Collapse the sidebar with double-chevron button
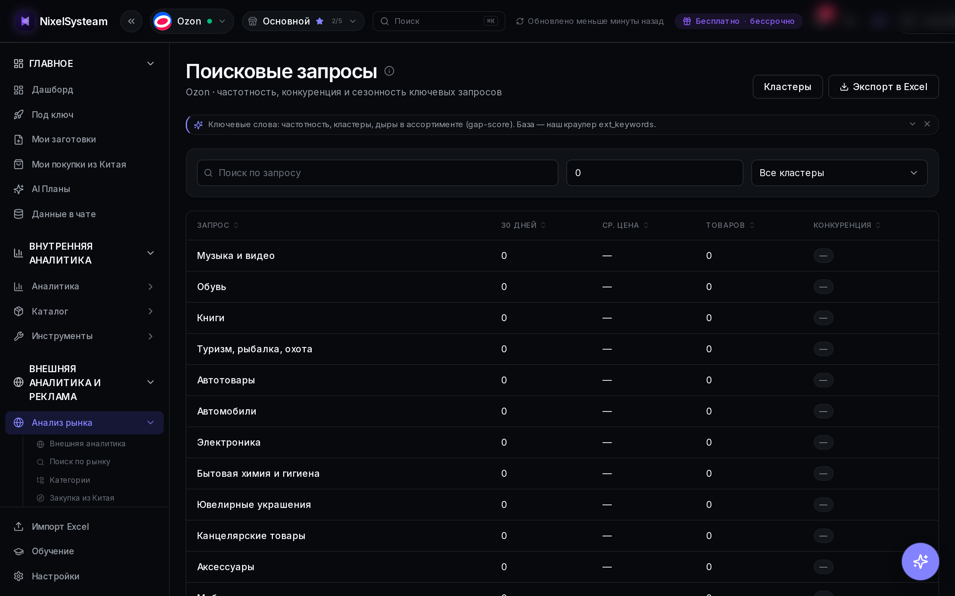This screenshot has height=596, width=955. pos(131,21)
